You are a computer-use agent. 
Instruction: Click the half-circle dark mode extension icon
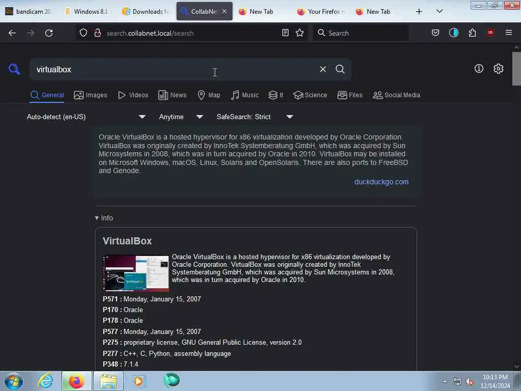click(453, 33)
